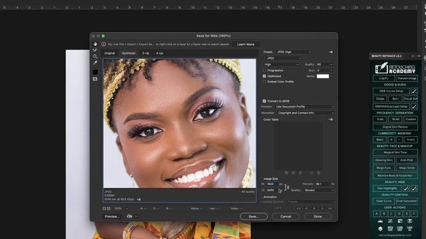Click the icon right of the curves icon
426x239 pixels.
pos(400,221)
